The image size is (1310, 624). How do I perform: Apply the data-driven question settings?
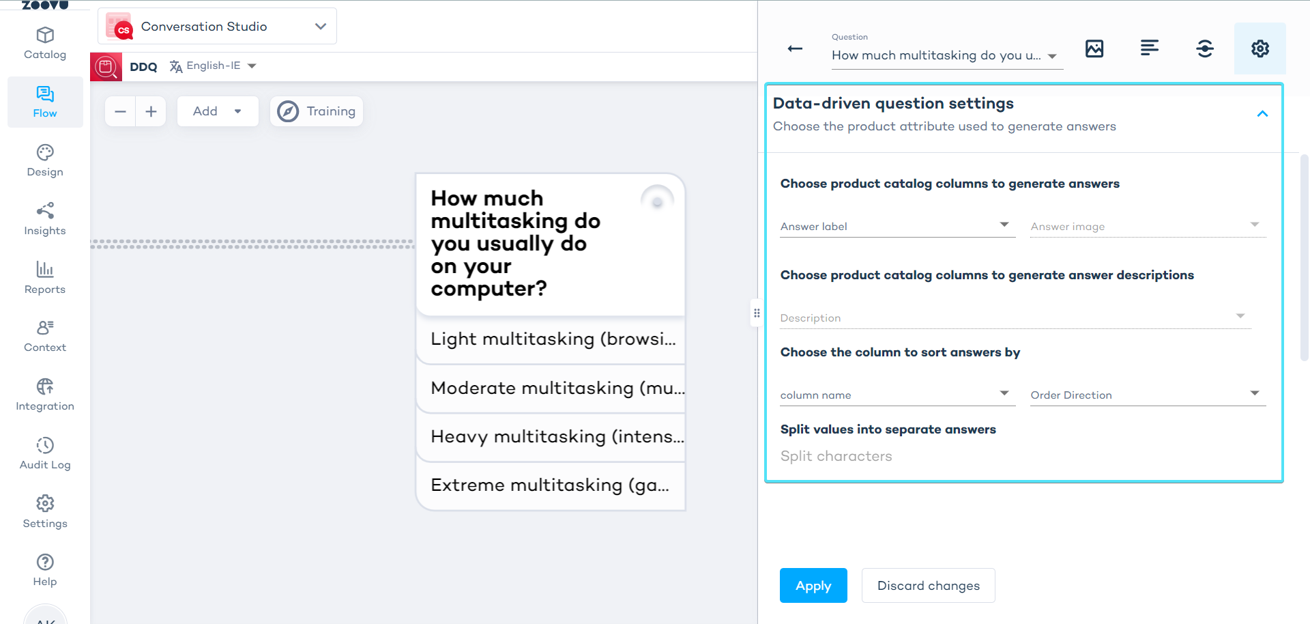[x=813, y=585]
